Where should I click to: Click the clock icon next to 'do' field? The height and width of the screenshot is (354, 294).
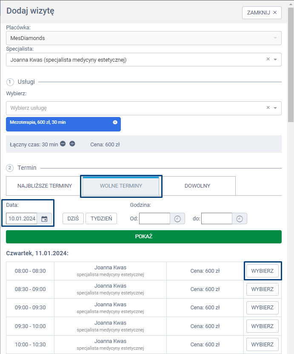point(240,219)
